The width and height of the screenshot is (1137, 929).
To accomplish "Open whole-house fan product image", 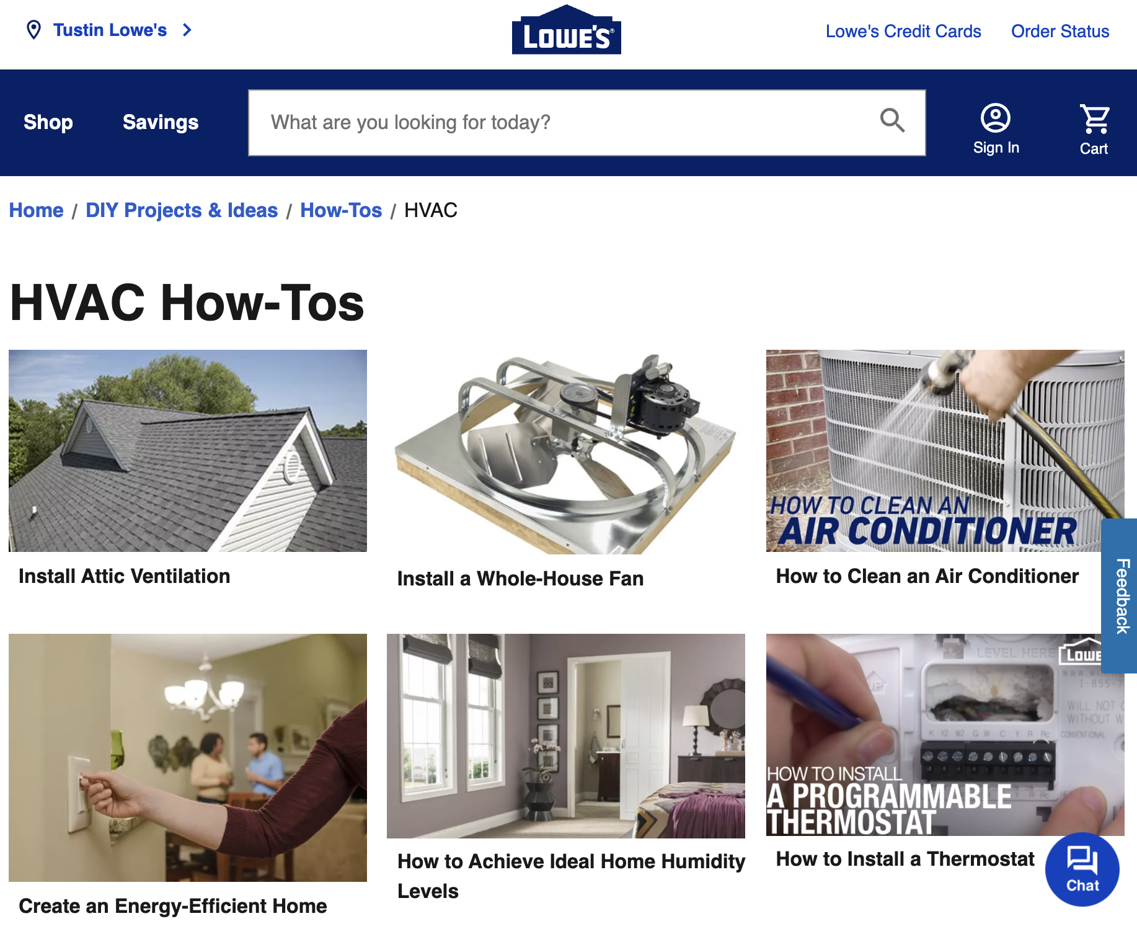I will pos(566,452).
